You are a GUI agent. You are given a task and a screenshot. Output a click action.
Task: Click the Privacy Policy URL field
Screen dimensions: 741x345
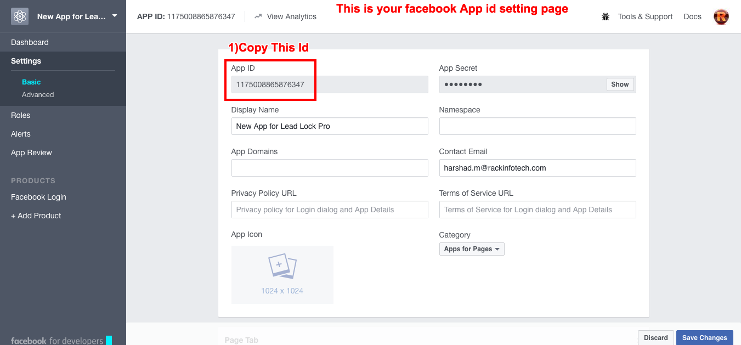pos(330,210)
